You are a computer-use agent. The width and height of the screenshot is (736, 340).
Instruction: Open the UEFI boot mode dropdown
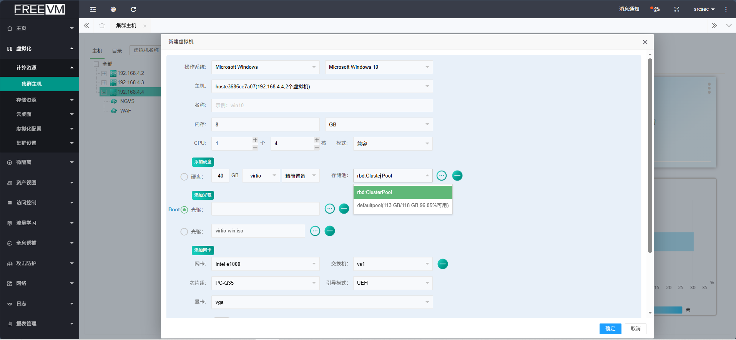coord(392,283)
